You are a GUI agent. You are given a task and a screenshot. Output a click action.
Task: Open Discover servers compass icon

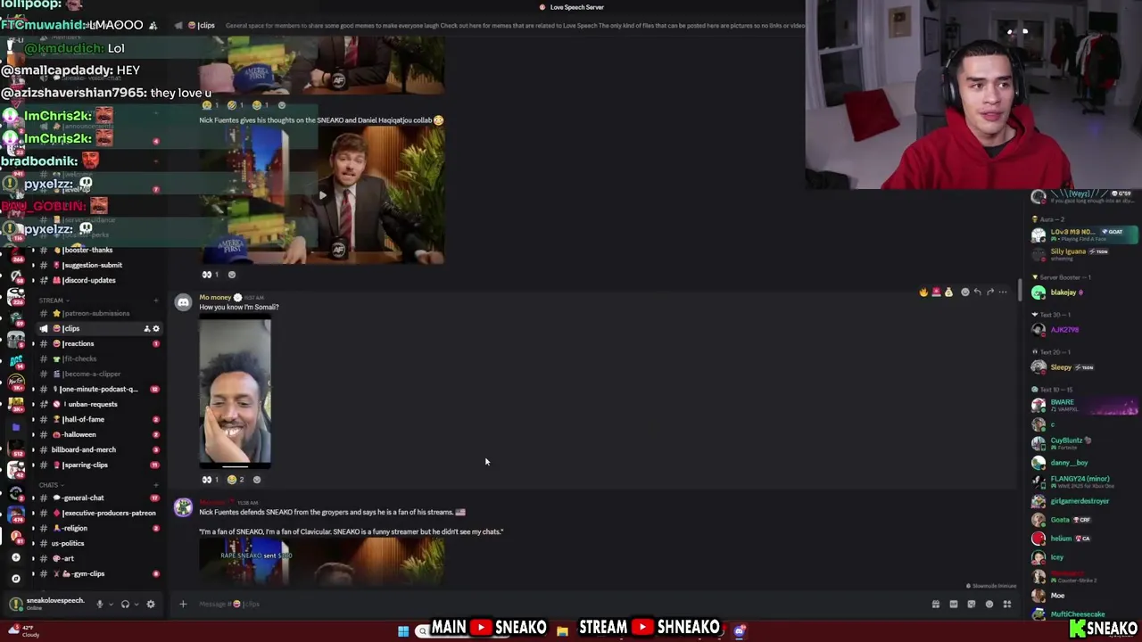[x=15, y=578]
